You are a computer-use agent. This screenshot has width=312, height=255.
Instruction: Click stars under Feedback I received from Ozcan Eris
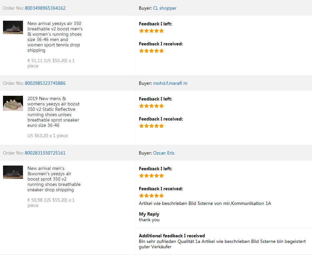(151, 196)
